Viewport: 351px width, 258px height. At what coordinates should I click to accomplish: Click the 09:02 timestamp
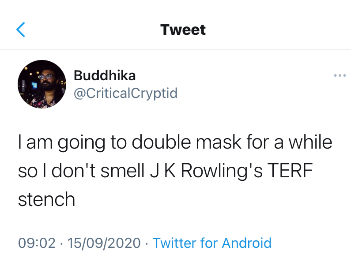pos(37,243)
